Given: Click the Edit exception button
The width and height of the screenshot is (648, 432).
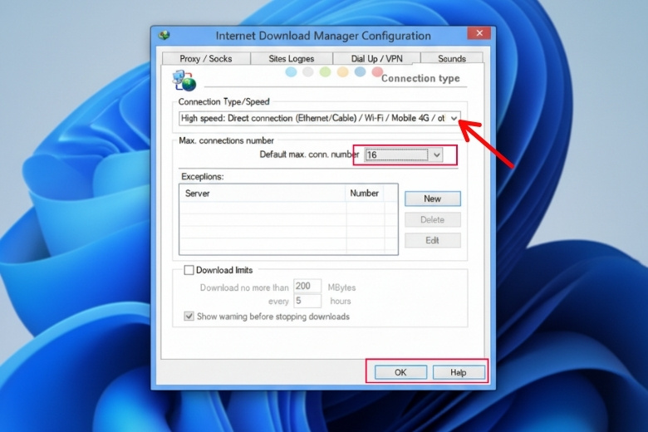Looking at the screenshot, I should (x=432, y=241).
